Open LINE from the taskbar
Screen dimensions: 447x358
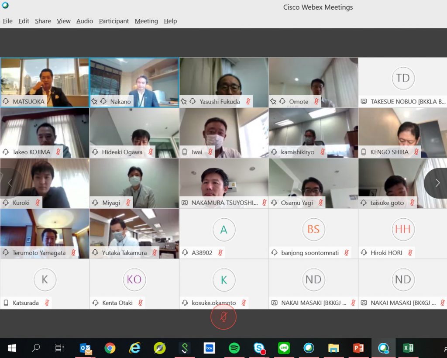(x=284, y=348)
